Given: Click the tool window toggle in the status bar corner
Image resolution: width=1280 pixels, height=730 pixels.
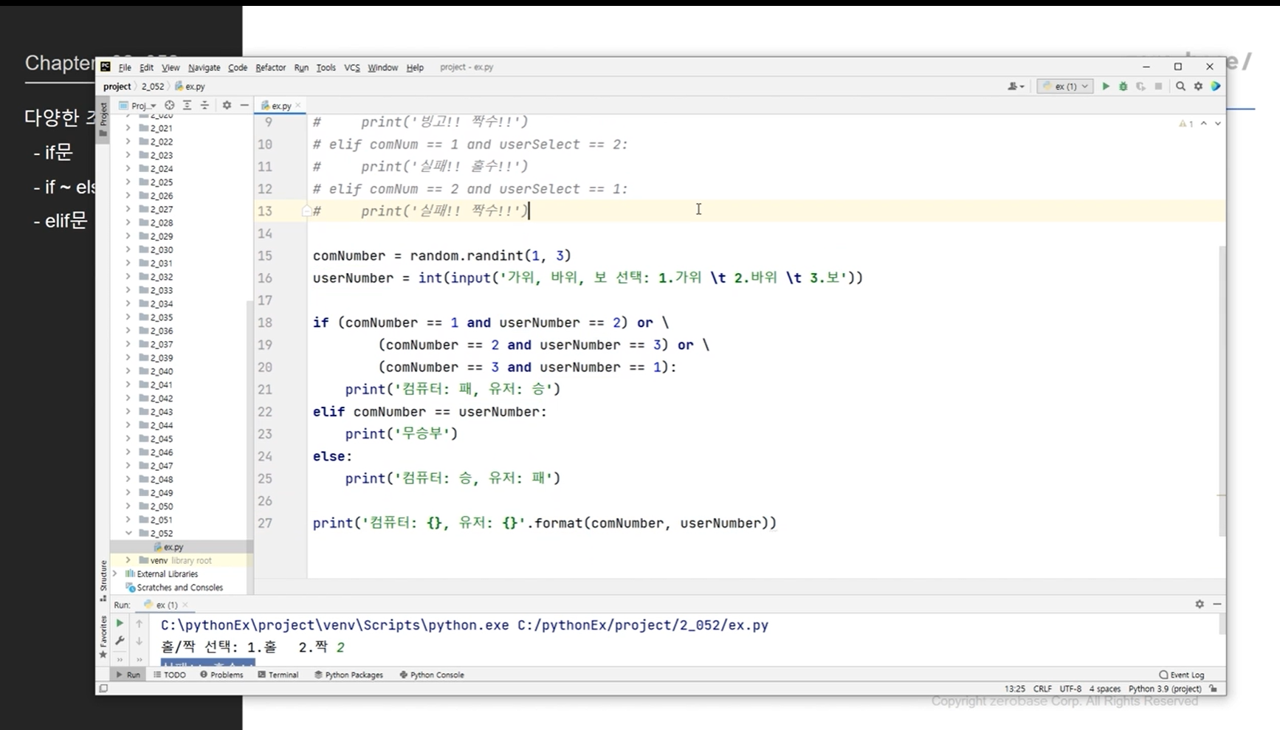Looking at the screenshot, I should tap(103, 689).
